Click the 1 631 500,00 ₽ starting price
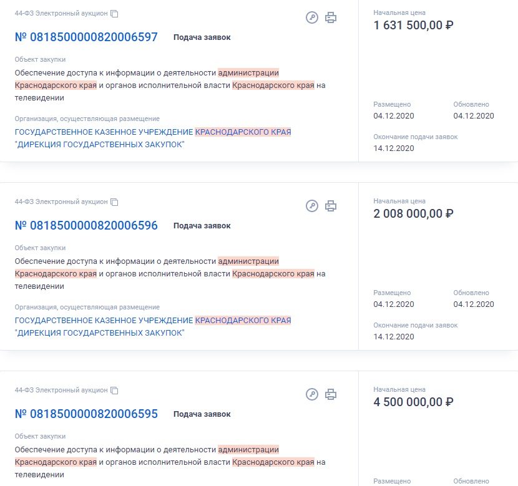 (x=413, y=25)
